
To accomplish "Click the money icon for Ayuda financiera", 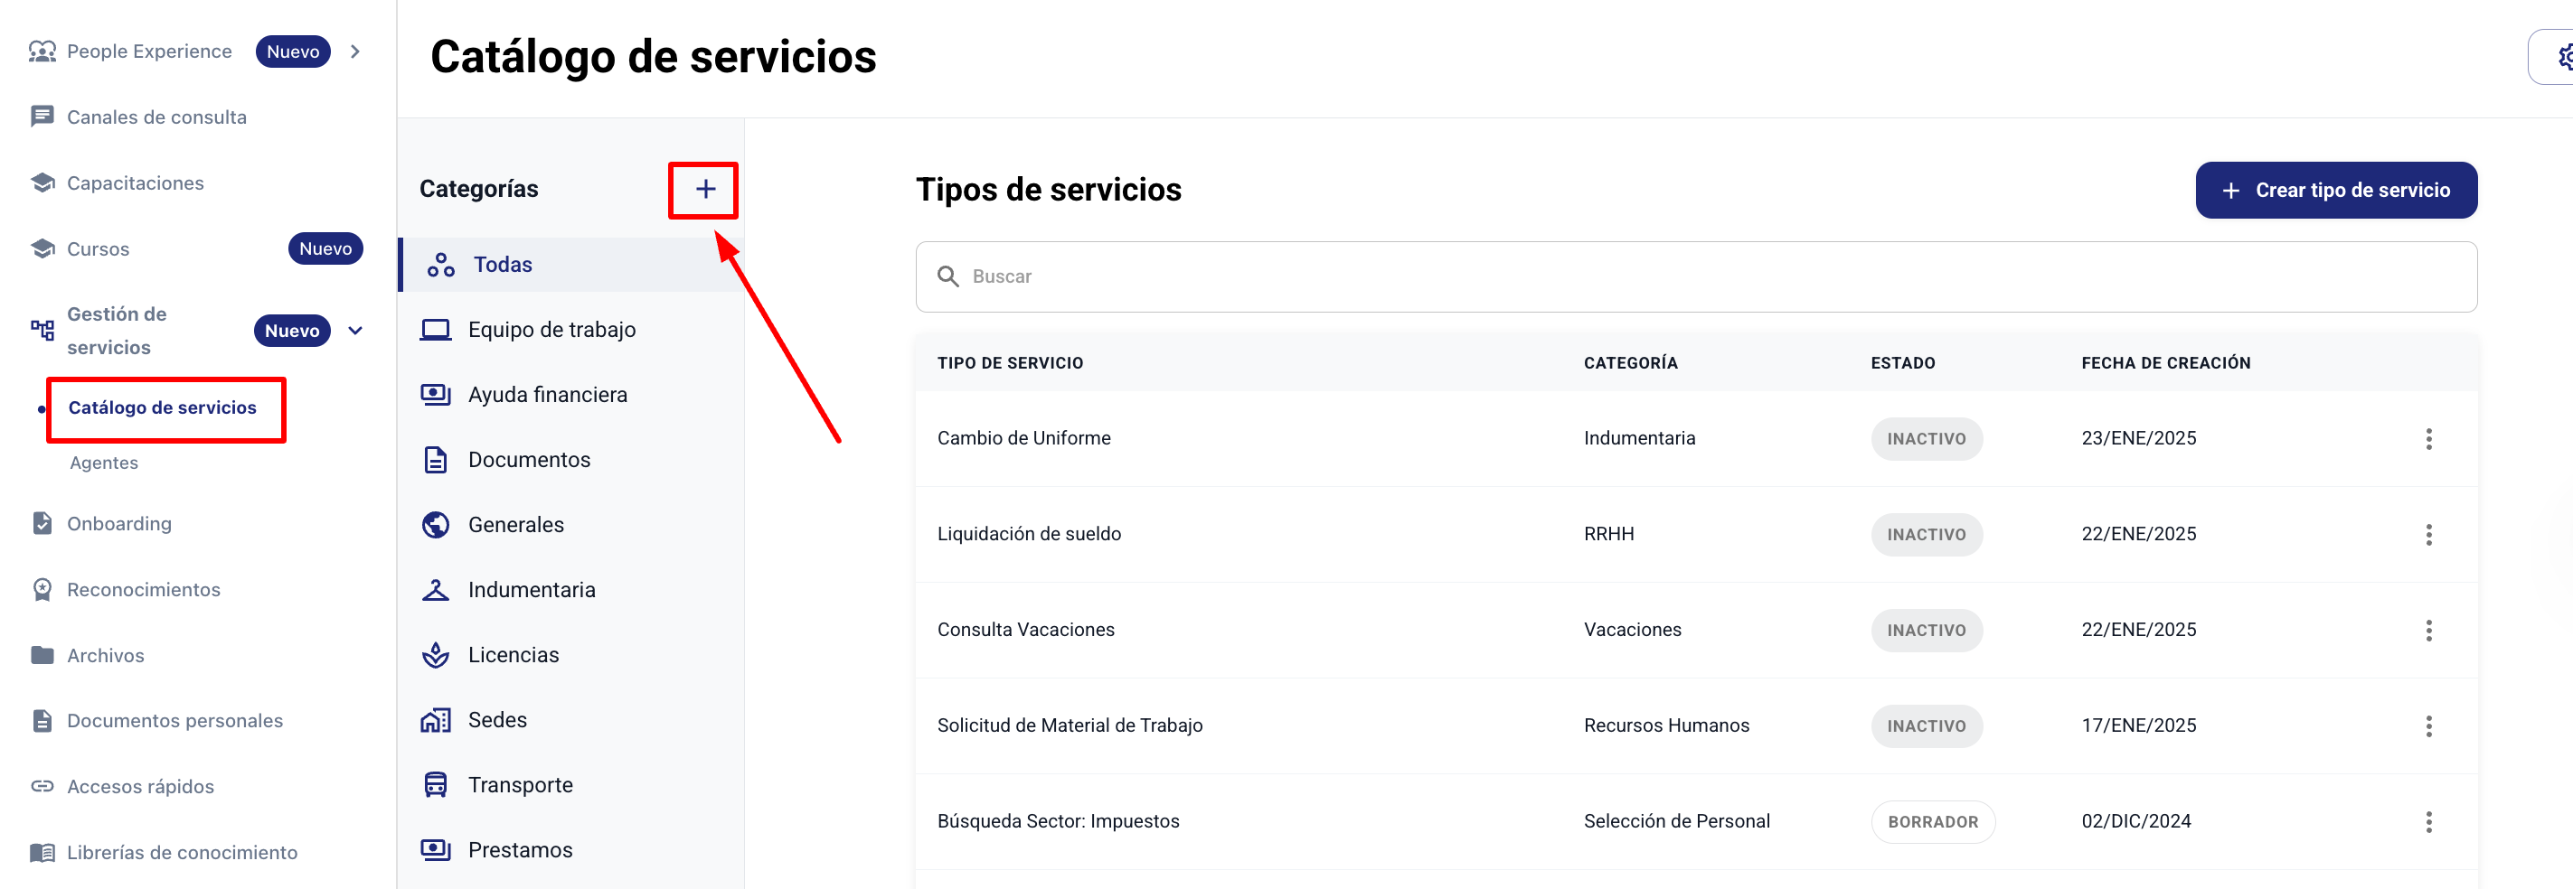I will point(436,394).
